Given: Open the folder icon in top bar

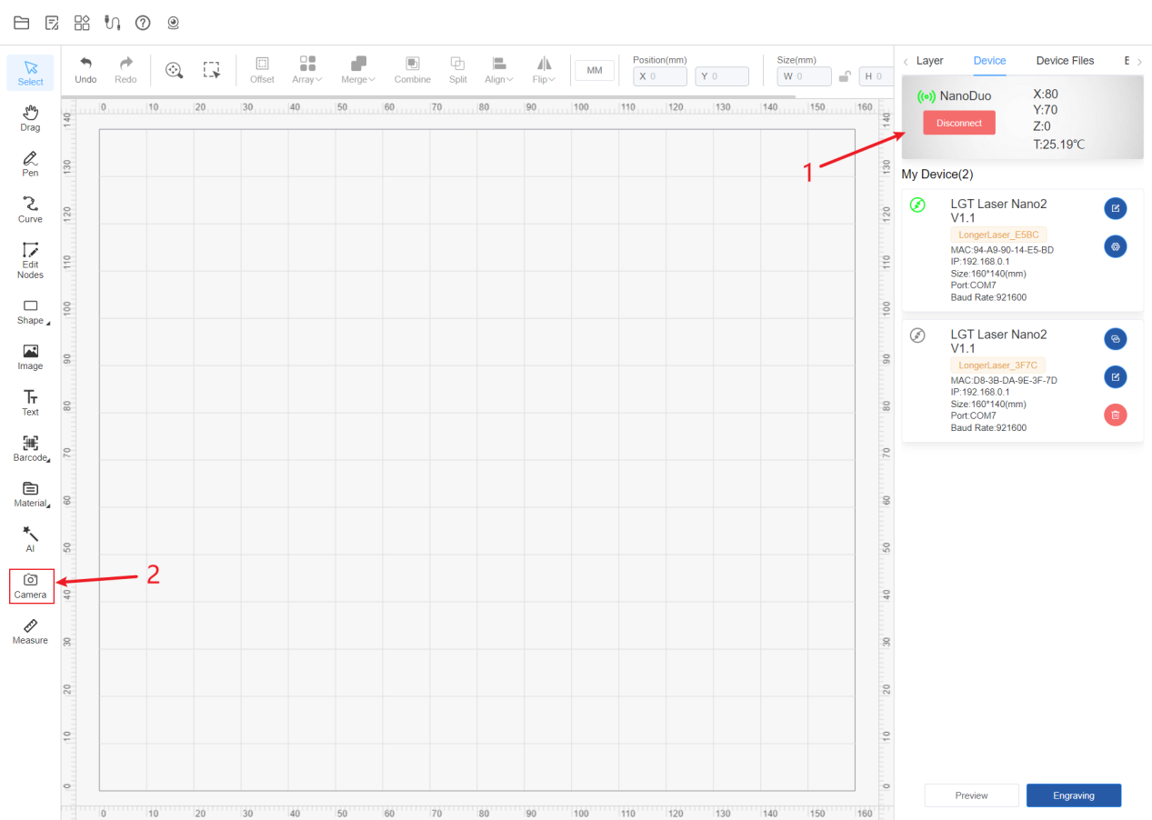Looking at the screenshot, I should [x=21, y=23].
